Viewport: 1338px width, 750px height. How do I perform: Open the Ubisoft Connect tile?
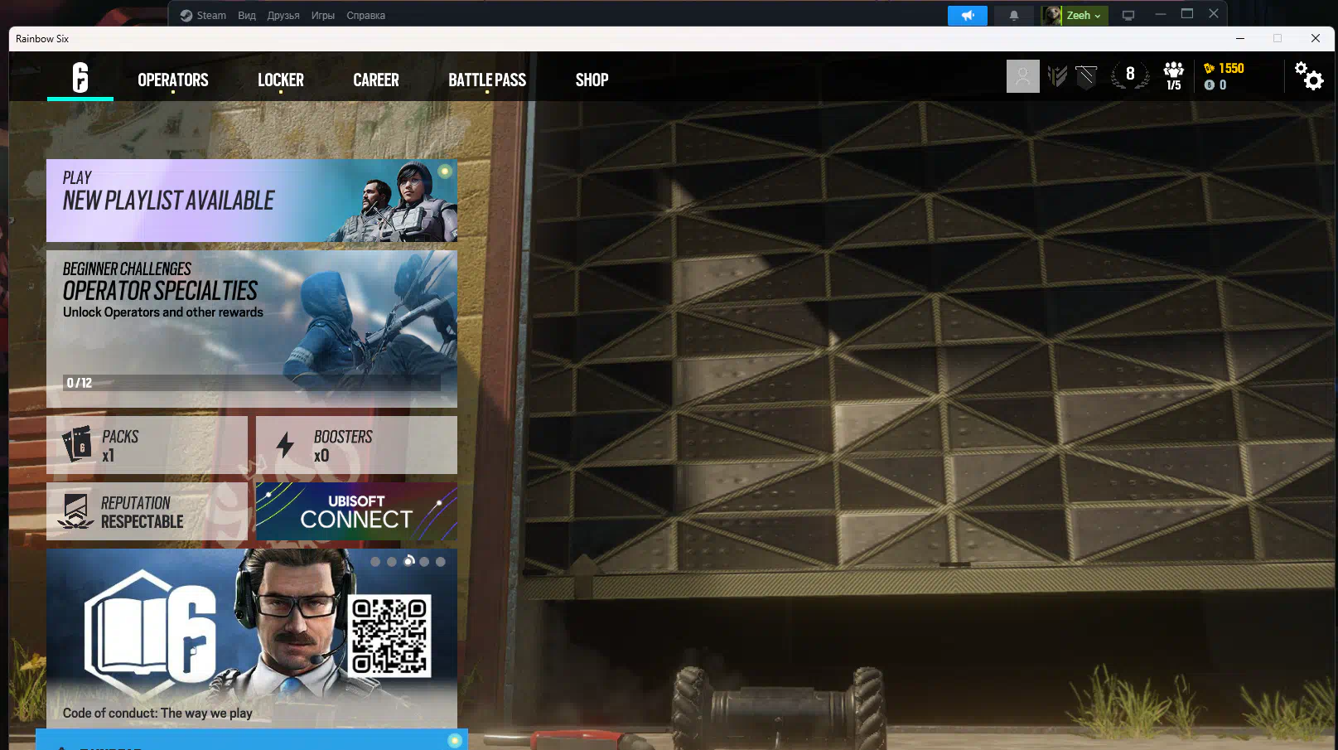pos(356,511)
